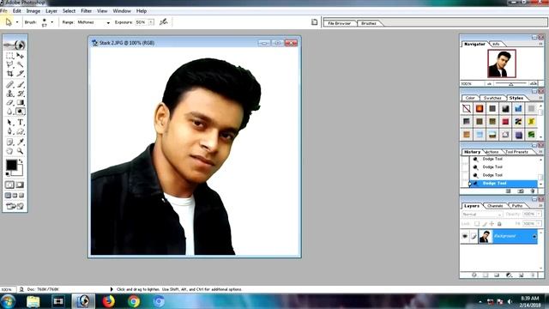Click the Jump to ImageReady icon

point(15,206)
